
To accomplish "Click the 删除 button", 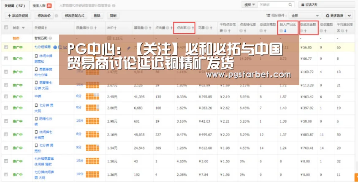I will [x=97, y=16].
